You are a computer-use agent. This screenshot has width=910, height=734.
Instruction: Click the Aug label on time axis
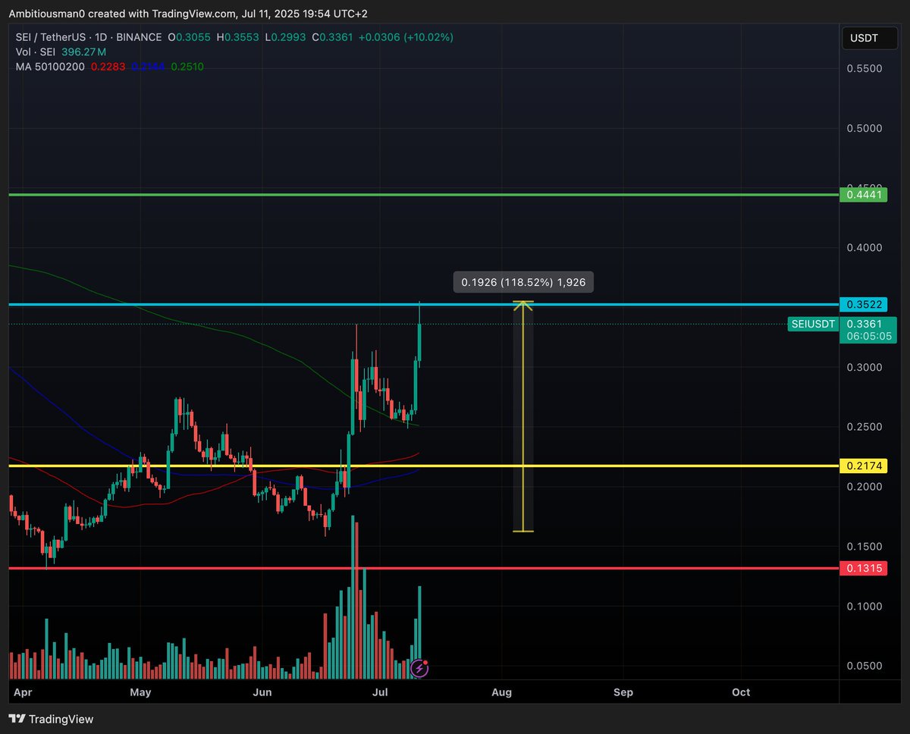coord(501,692)
